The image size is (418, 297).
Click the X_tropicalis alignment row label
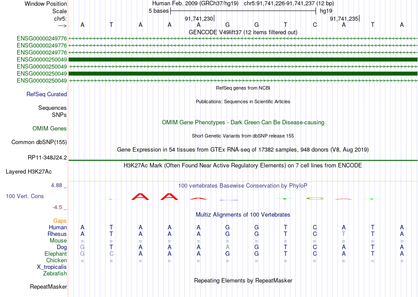pyautogui.click(x=52, y=267)
